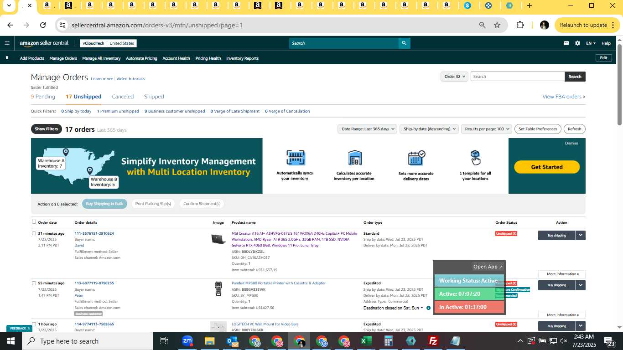The image size is (623, 350).
Task: Click the browser back arrow
Action: coord(10,25)
